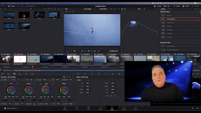Select the Mosaic Blur effect
This screenshot has height=113, width=201.
(x=179, y=30)
